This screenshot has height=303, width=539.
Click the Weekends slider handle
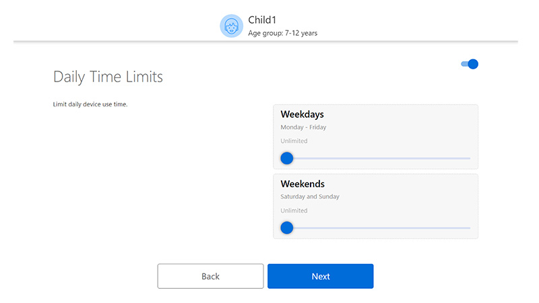pos(287,228)
